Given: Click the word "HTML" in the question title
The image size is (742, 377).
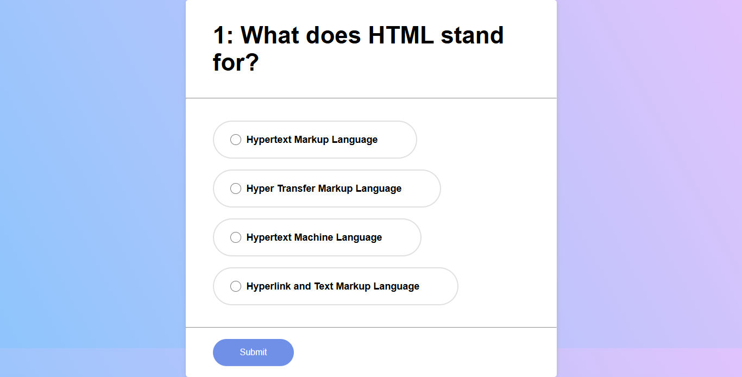Looking at the screenshot, I should coord(401,36).
